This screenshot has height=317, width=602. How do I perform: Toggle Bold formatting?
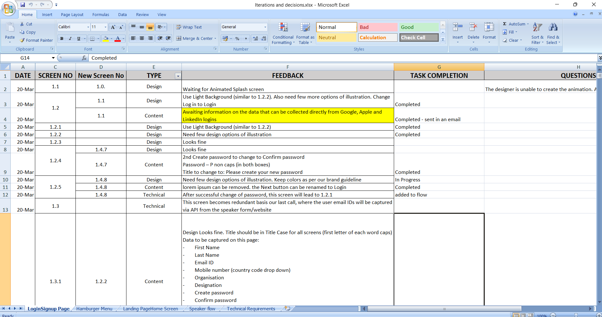[x=62, y=38]
